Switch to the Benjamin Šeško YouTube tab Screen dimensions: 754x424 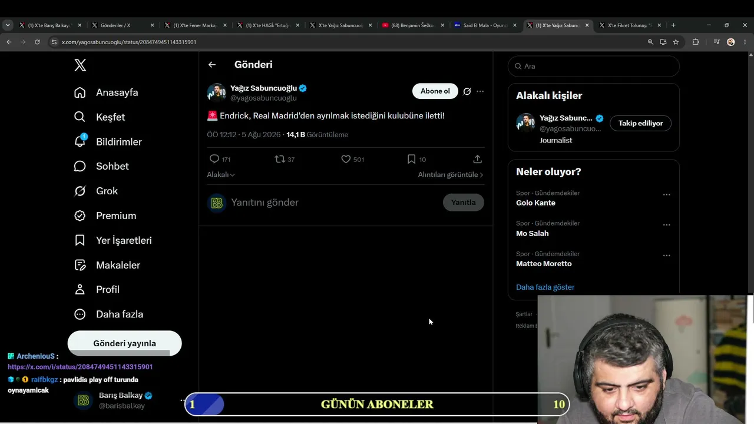(412, 25)
